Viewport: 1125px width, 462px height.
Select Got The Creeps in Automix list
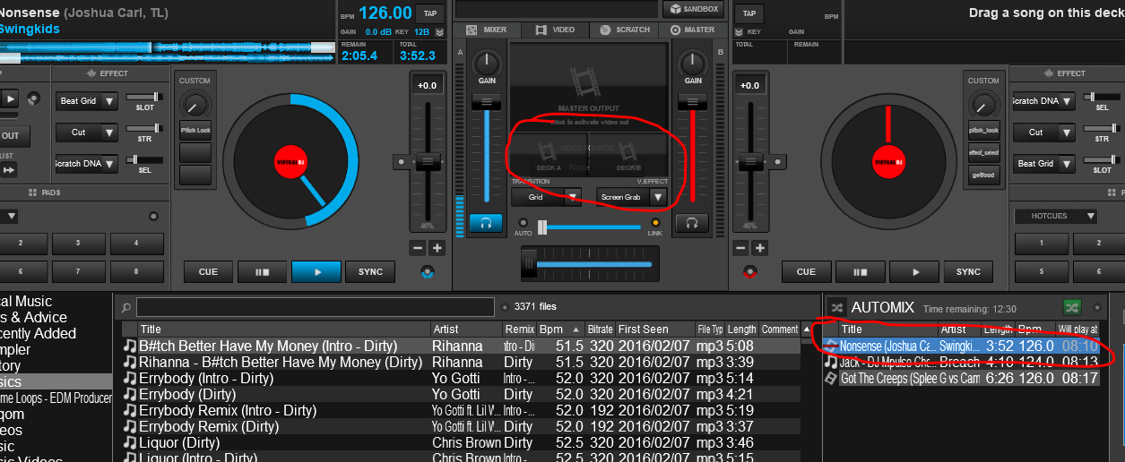point(962,379)
